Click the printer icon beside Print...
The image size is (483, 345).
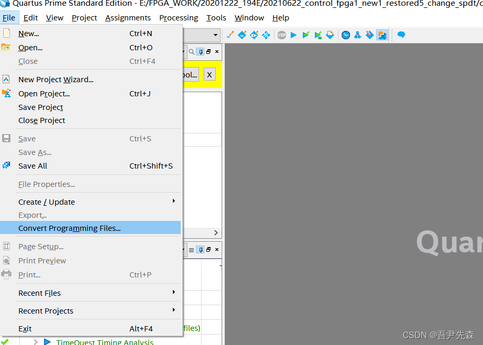(x=6, y=274)
